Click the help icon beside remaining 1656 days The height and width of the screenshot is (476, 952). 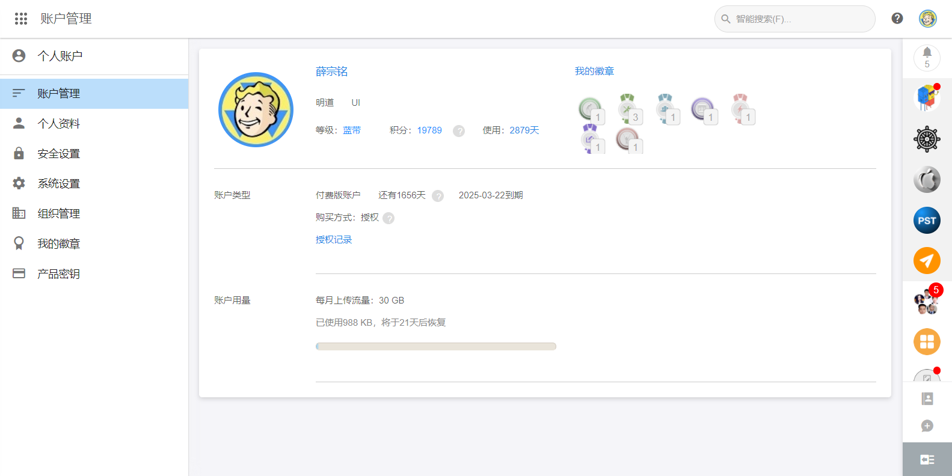(438, 196)
